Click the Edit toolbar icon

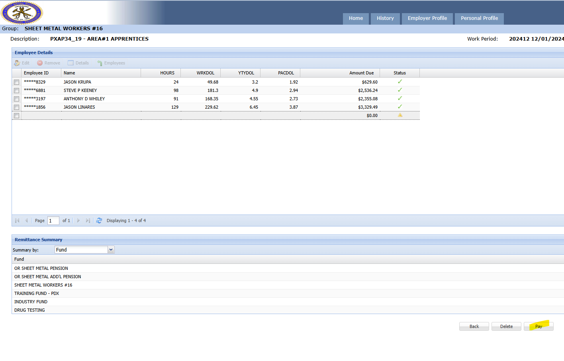click(x=17, y=63)
